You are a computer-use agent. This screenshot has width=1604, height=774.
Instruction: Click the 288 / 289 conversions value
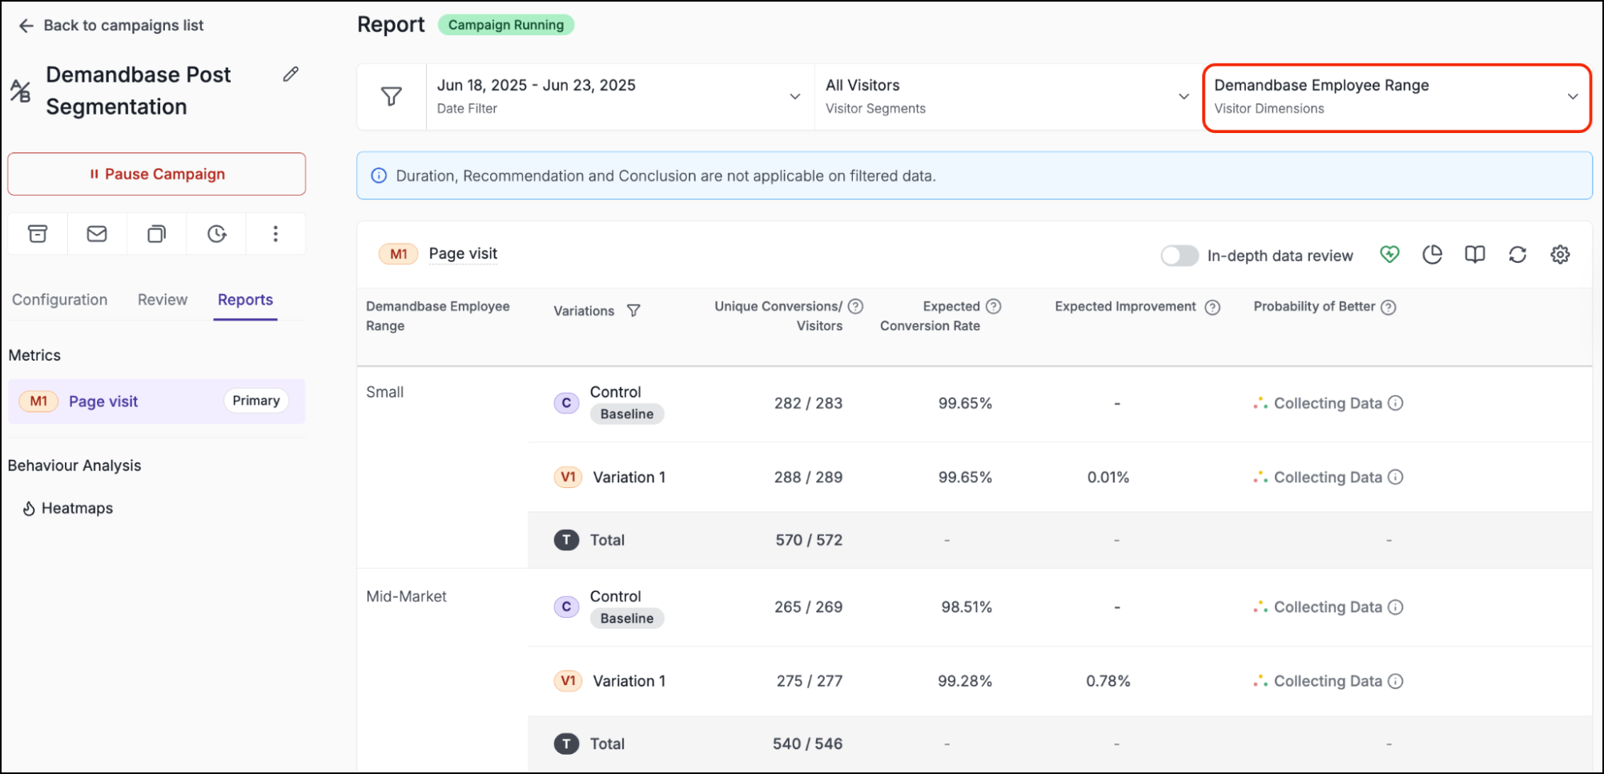(x=808, y=477)
